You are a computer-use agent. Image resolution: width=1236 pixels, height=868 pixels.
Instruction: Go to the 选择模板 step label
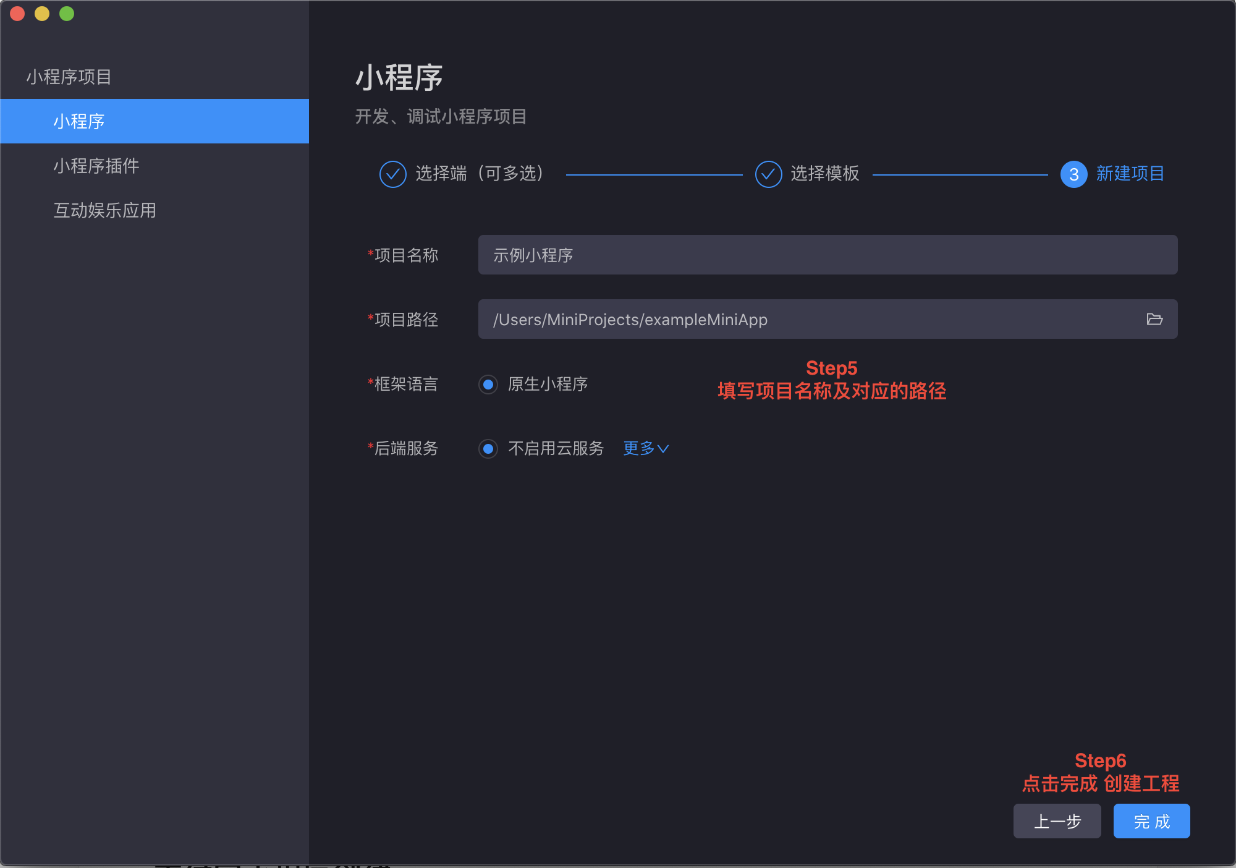tap(824, 174)
